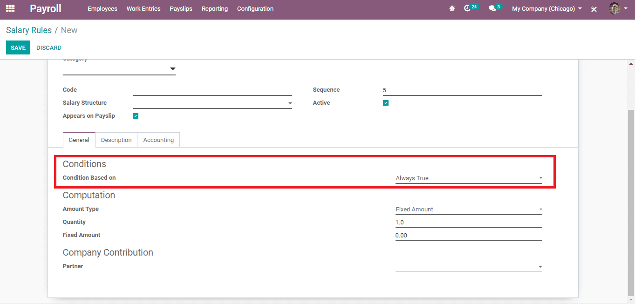Toggle the Active checkbox
Image resolution: width=635 pixels, height=304 pixels.
point(386,103)
